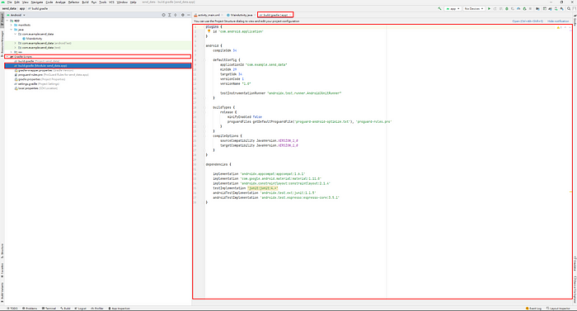Open the Build menu
Image resolution: width=577 pixels, height=311 pixels.
[85, 2]
